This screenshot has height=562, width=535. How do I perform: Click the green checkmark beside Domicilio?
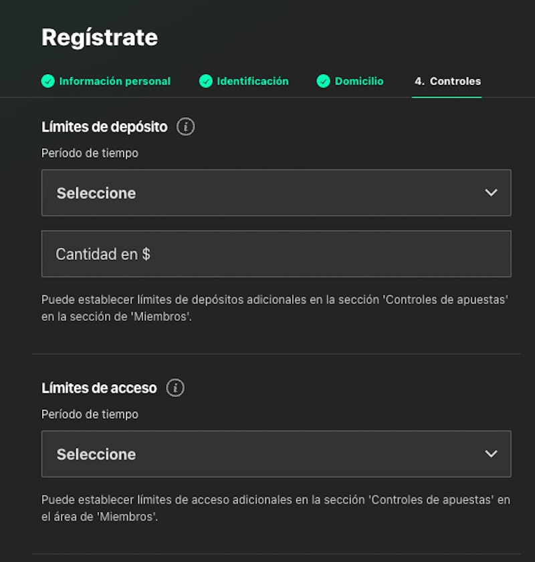pos(324,82)
